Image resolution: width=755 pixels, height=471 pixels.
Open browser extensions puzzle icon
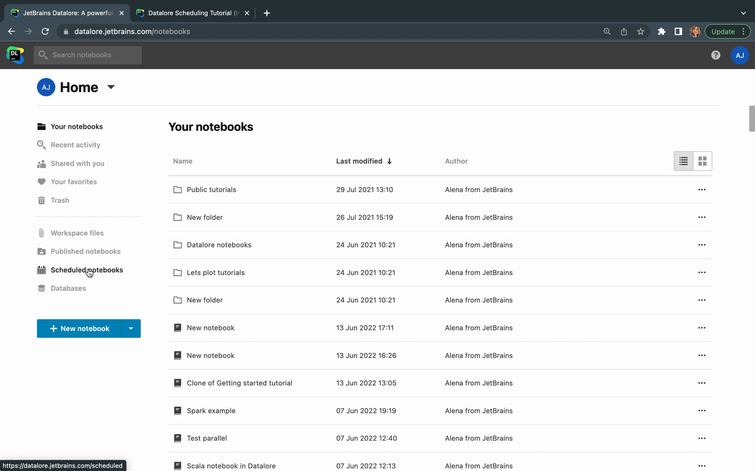pos(661,31)
